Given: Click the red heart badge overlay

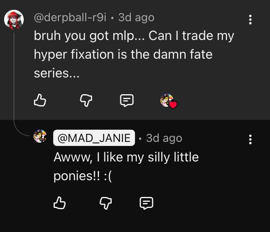Looking at the screenshot, I should tap(173, 104).
